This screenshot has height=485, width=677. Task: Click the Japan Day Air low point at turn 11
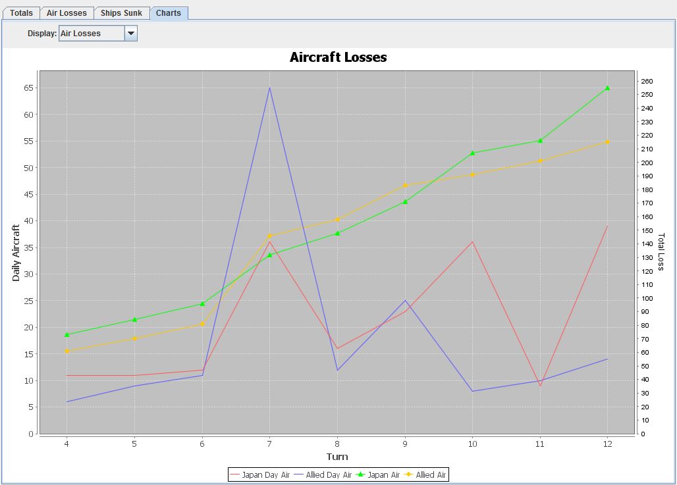coord(540,386)
